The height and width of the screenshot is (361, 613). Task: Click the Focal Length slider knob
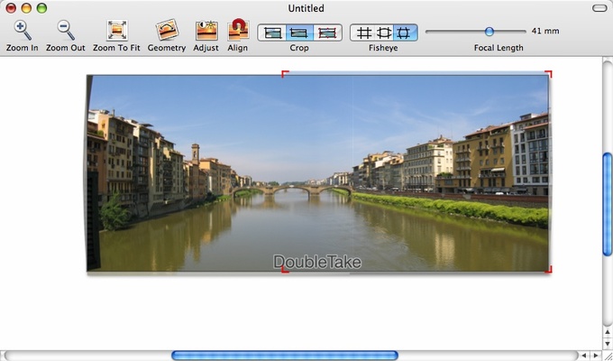[x=489, y=32]
